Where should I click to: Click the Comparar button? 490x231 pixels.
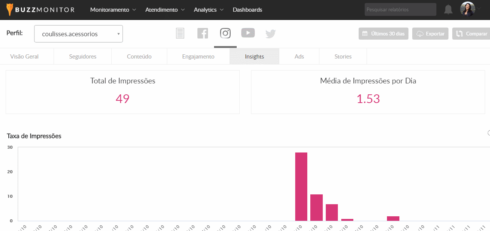point(472,34)
